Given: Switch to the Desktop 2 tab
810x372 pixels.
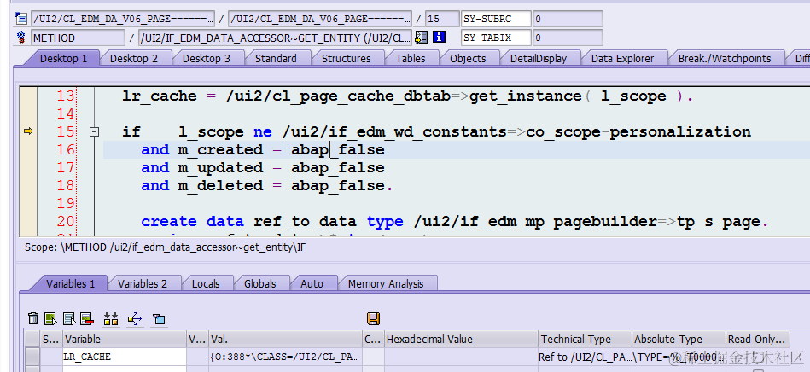Looking at the screenshot, I should [134, 58].
